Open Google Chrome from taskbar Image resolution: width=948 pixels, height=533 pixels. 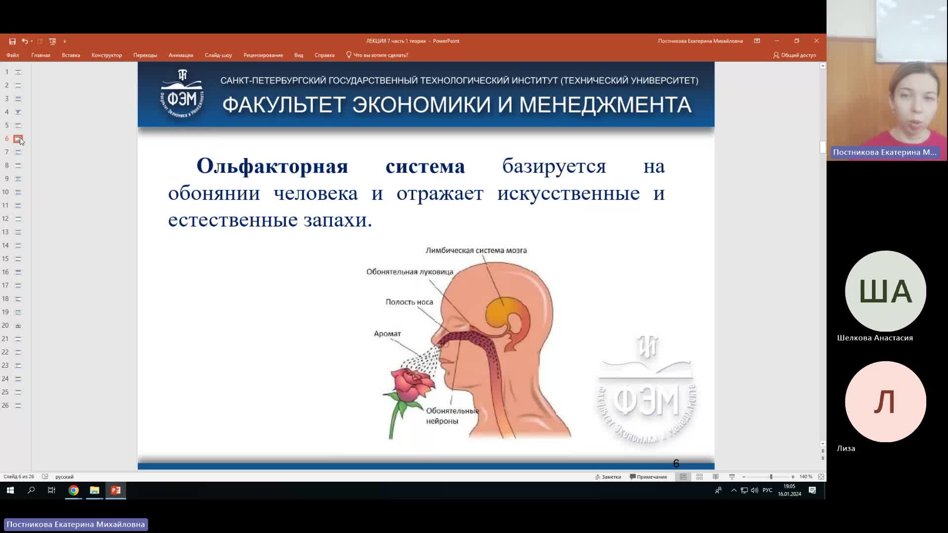[x=74, y=491]
